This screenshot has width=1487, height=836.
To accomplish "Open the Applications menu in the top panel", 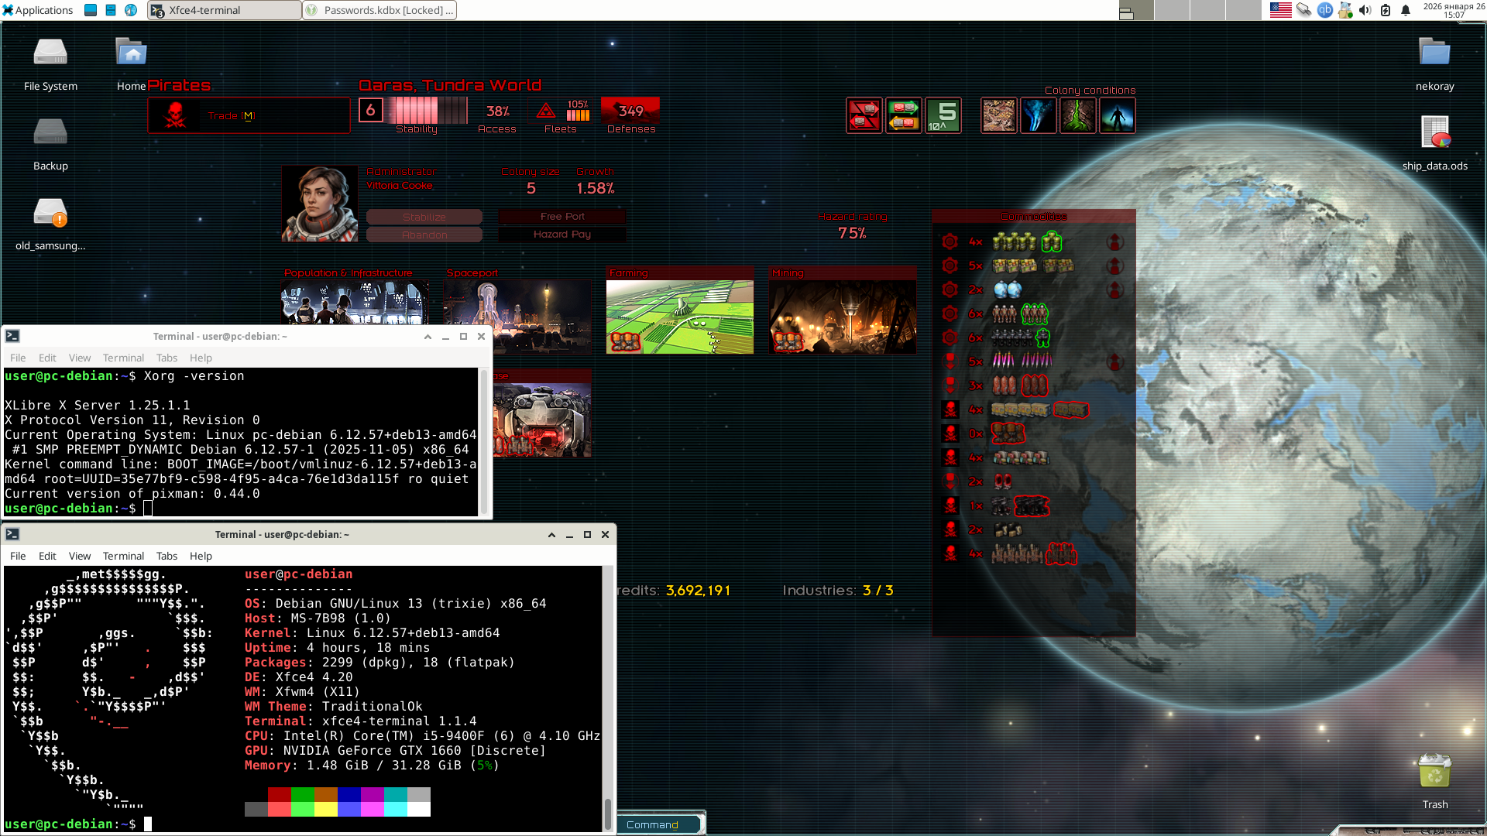I will tap(38, 10).
